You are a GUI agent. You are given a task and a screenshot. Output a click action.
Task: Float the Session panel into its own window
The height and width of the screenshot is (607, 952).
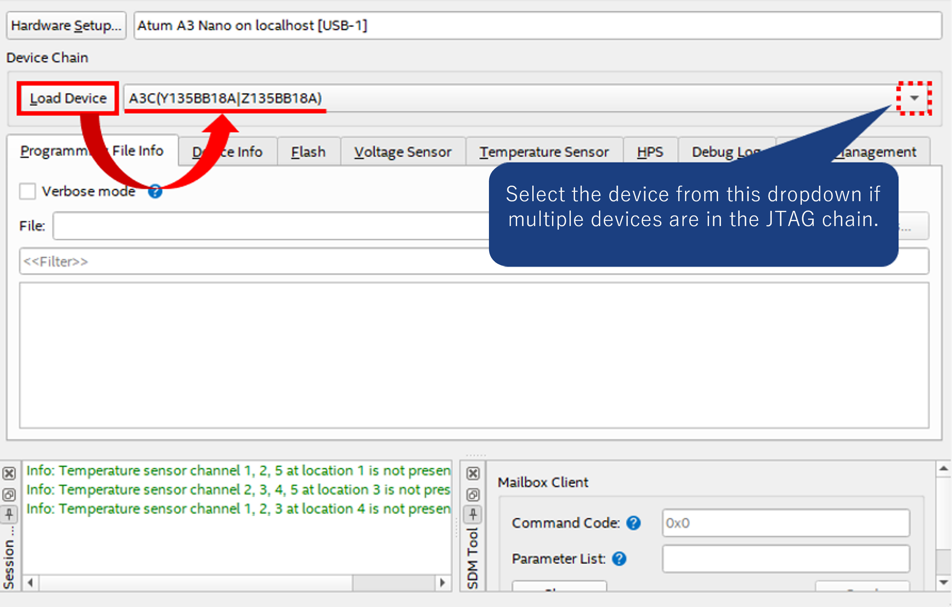(9, 494)
